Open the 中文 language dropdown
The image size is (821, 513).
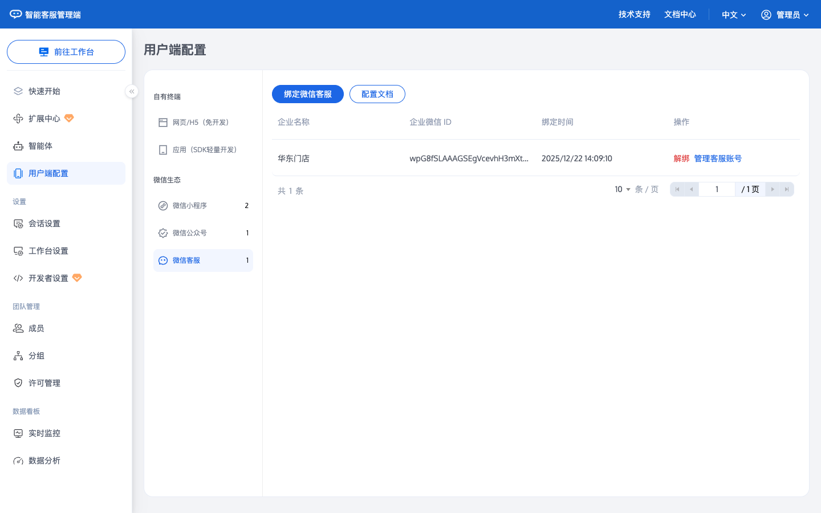pyautogui.click(x=734, y=15)
